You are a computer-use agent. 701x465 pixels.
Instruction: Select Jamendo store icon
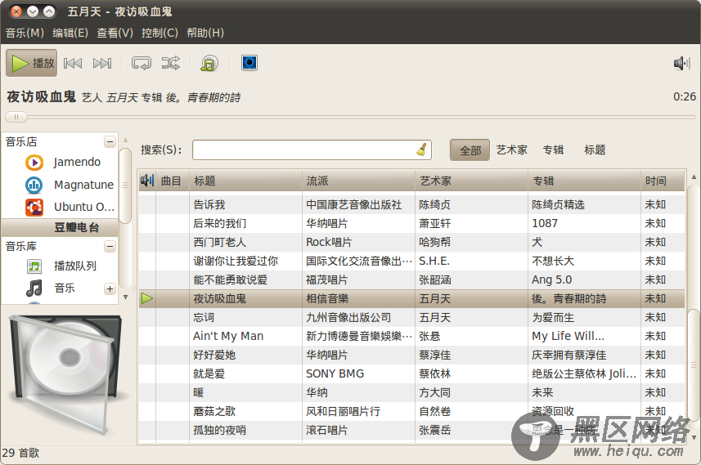[x=34, y=163]
